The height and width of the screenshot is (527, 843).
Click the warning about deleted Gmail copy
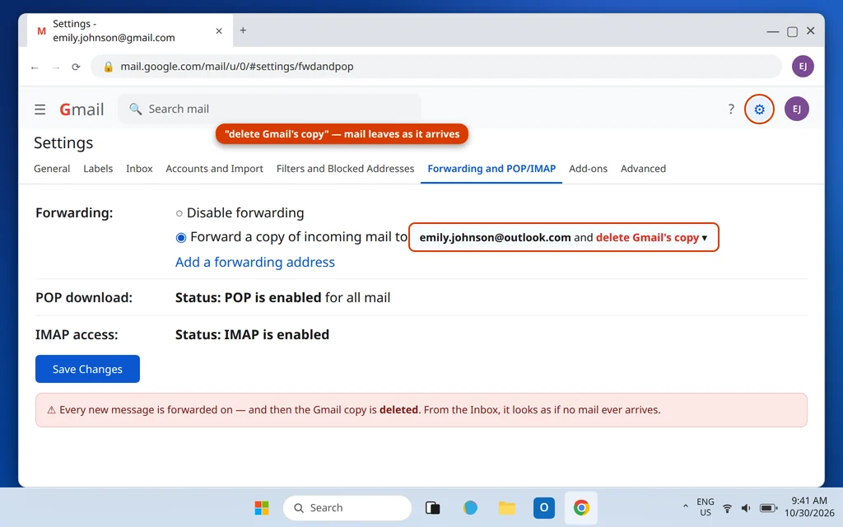tap(421, 410)
